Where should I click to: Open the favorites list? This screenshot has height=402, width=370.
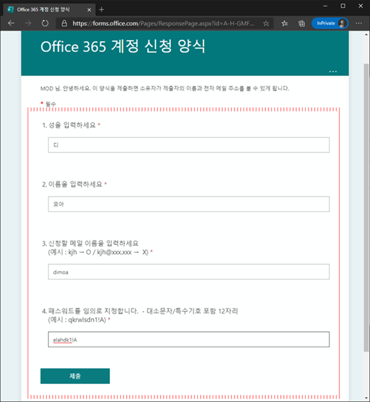285,24
